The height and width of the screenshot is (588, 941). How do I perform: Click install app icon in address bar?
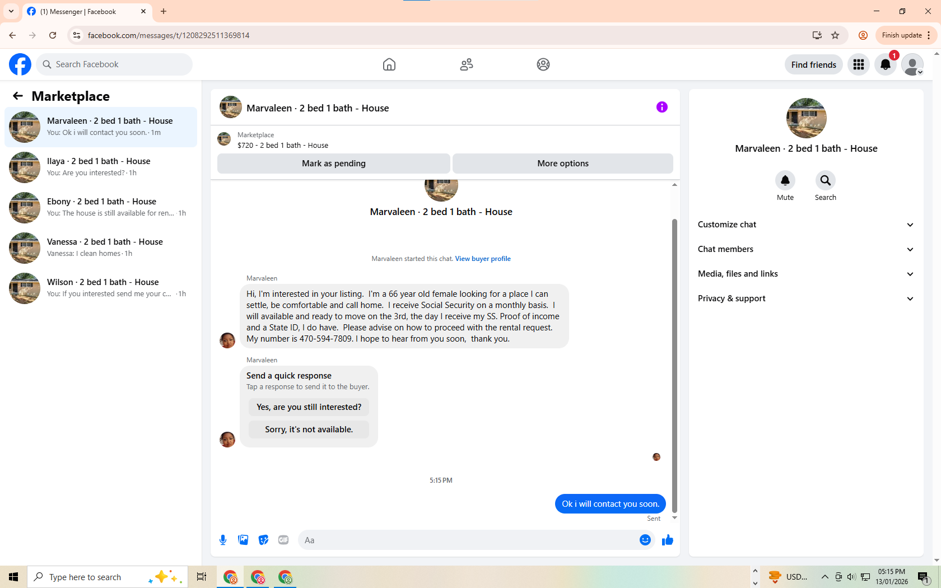coord(817,35)
